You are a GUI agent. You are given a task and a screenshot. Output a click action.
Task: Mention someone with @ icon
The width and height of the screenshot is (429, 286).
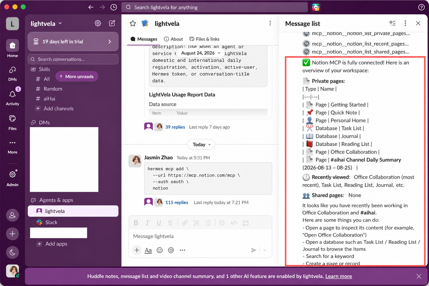tap(171, 250)
